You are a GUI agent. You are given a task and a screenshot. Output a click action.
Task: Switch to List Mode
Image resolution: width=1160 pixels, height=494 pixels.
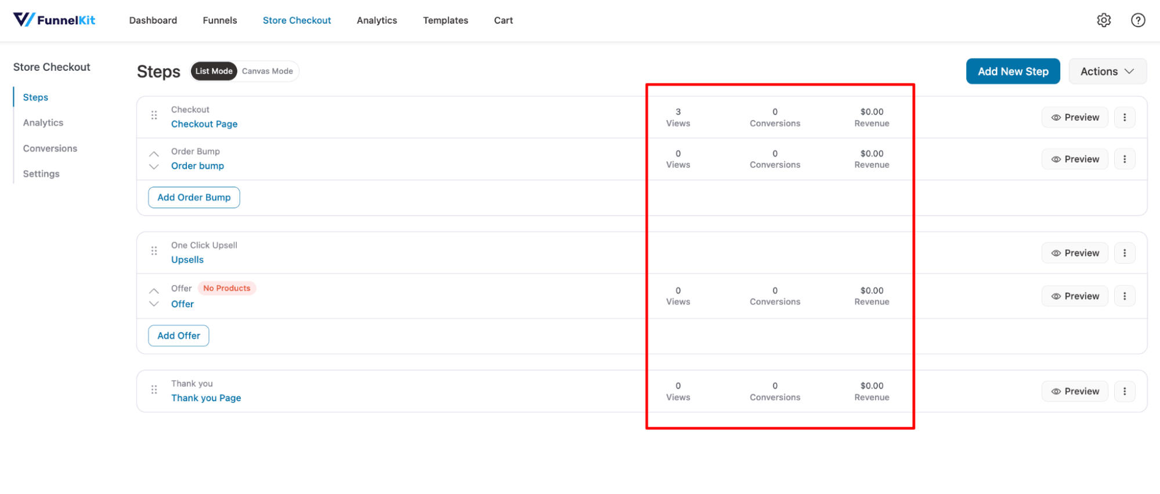pos(214,71)
